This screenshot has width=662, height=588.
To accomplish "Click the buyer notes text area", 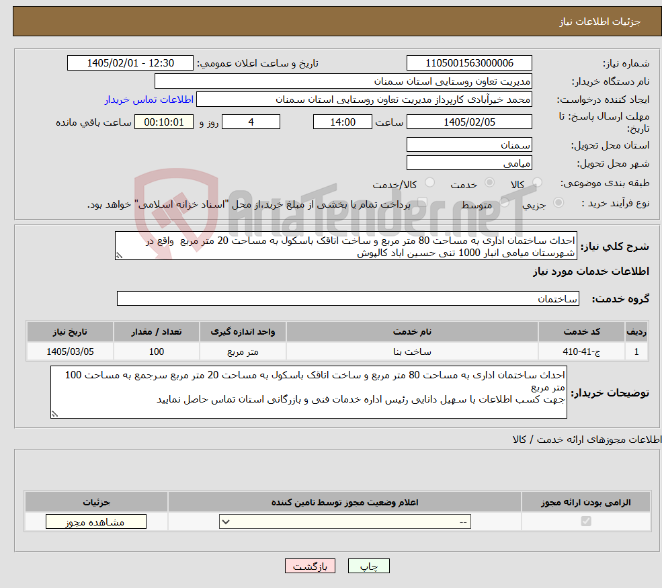I will pos(308,392).
